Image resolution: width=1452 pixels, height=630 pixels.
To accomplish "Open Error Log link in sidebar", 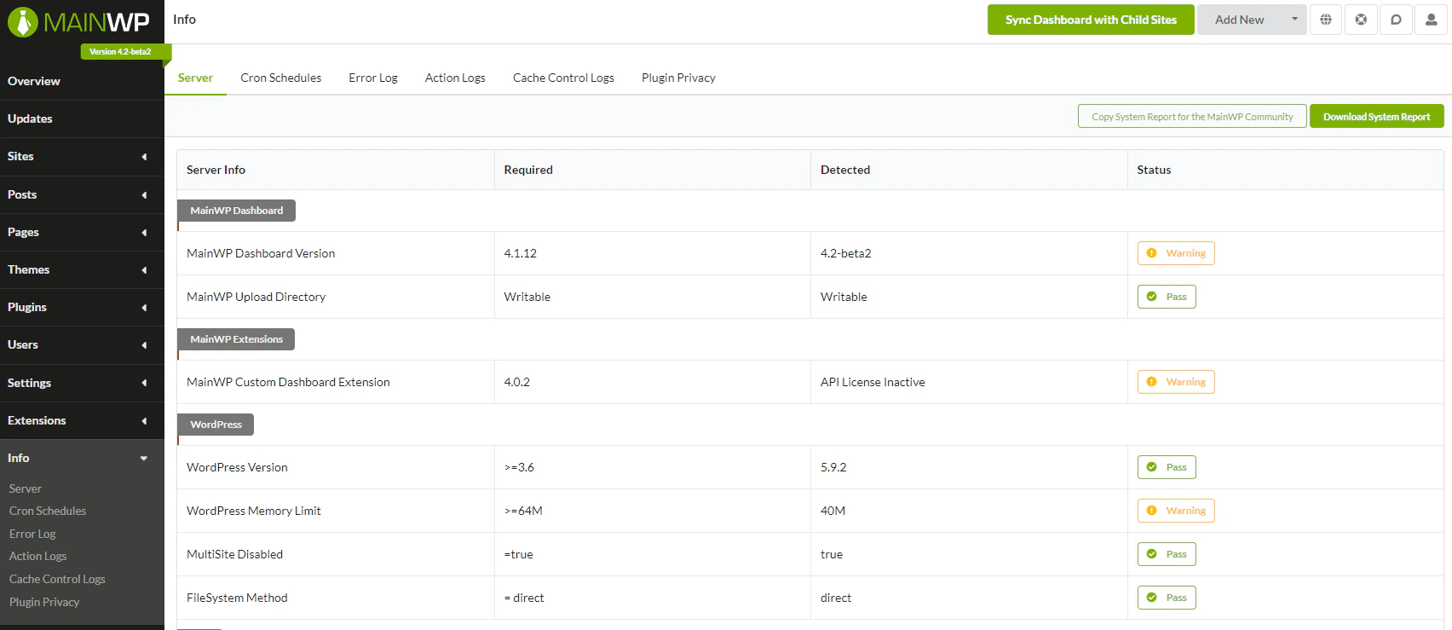I will 32,534.
